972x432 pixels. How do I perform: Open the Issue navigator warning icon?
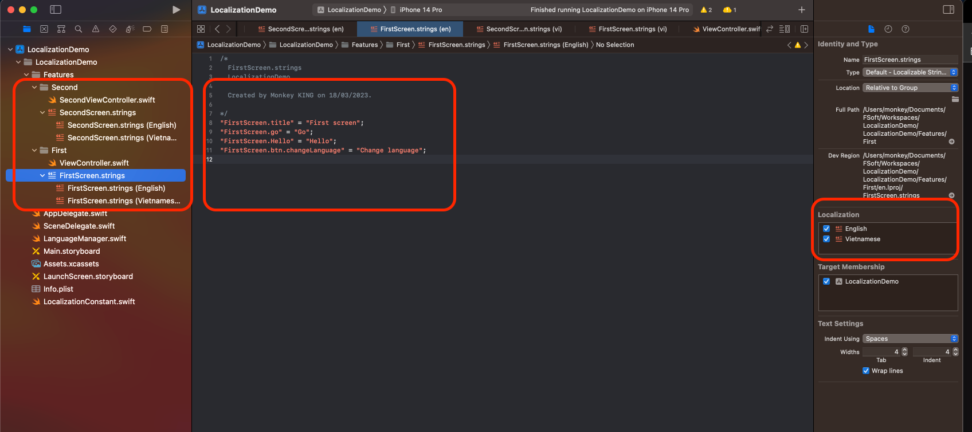(96, 29)
